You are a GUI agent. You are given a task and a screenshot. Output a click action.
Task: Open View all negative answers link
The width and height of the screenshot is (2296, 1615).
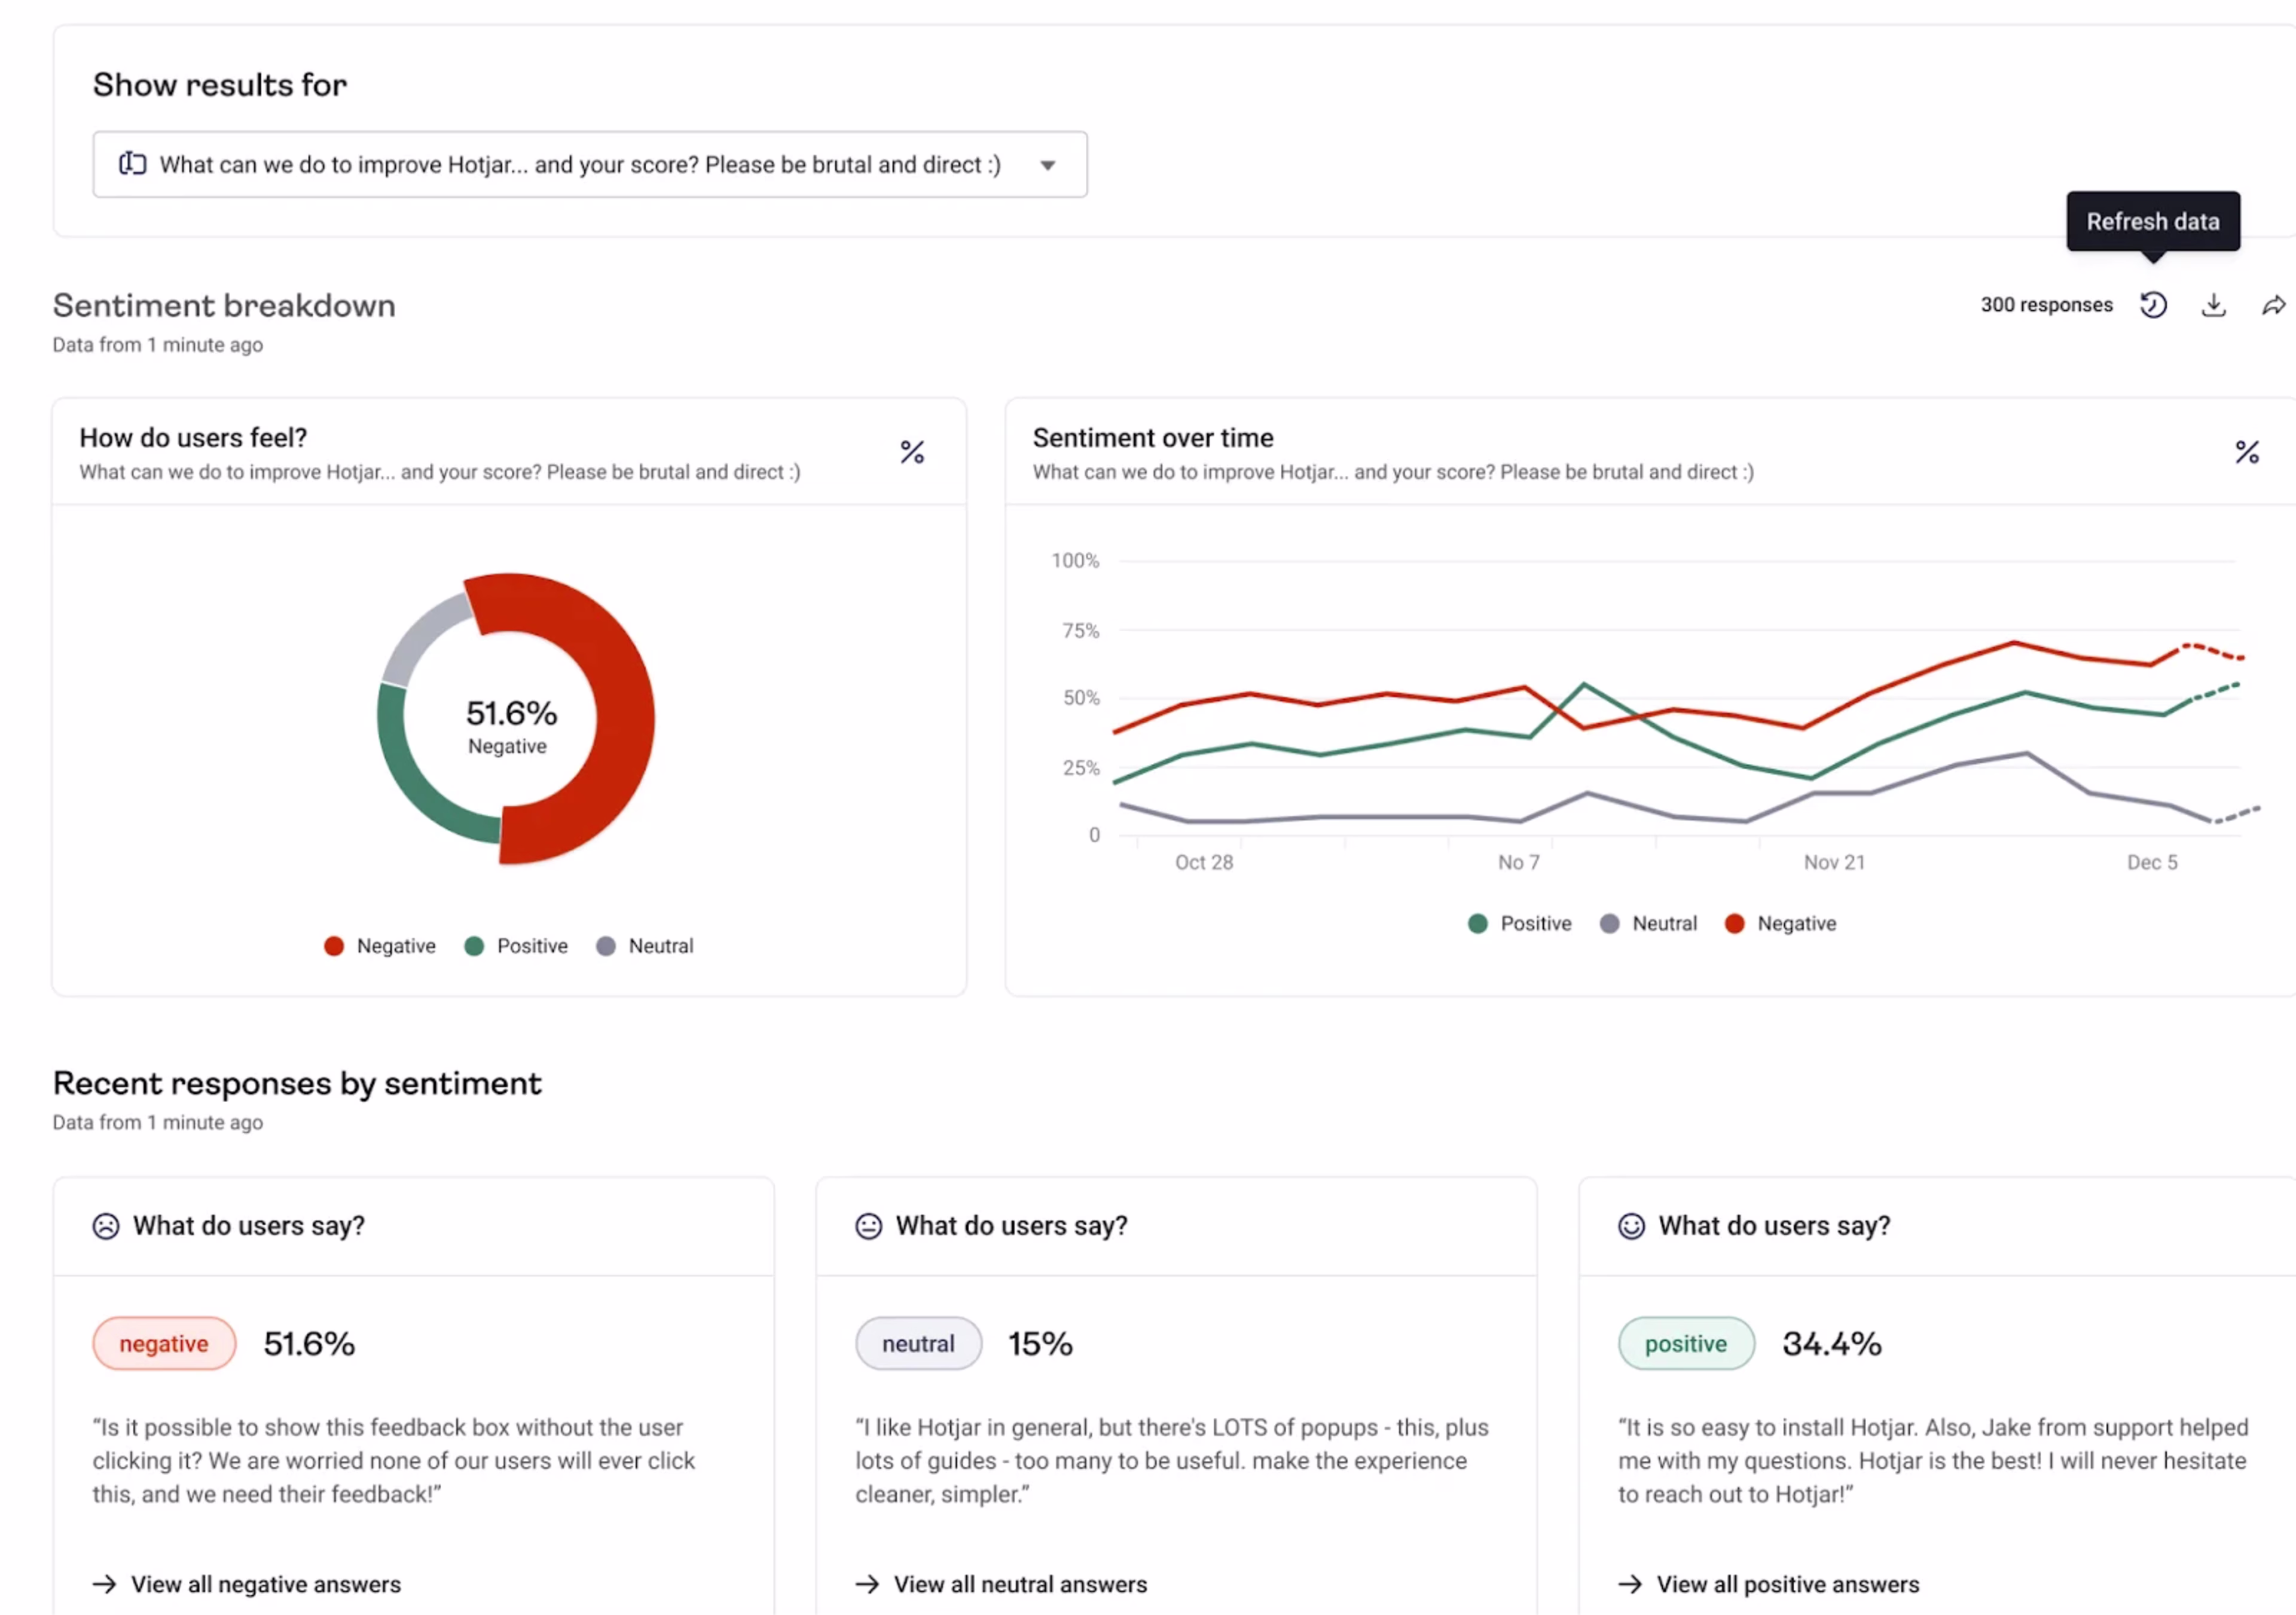click(265, 1584)
